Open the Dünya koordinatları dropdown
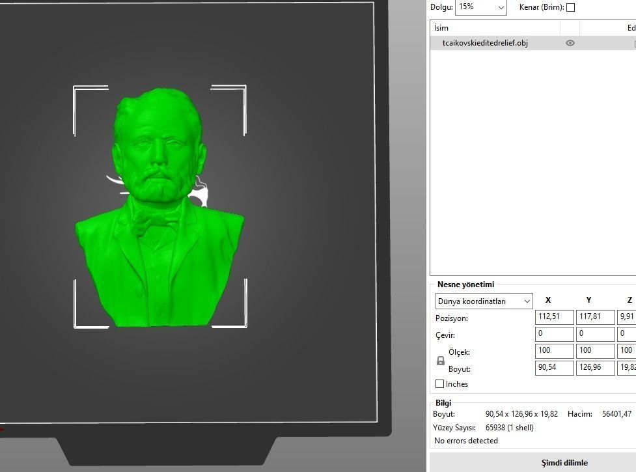 (x=483, y=301)
